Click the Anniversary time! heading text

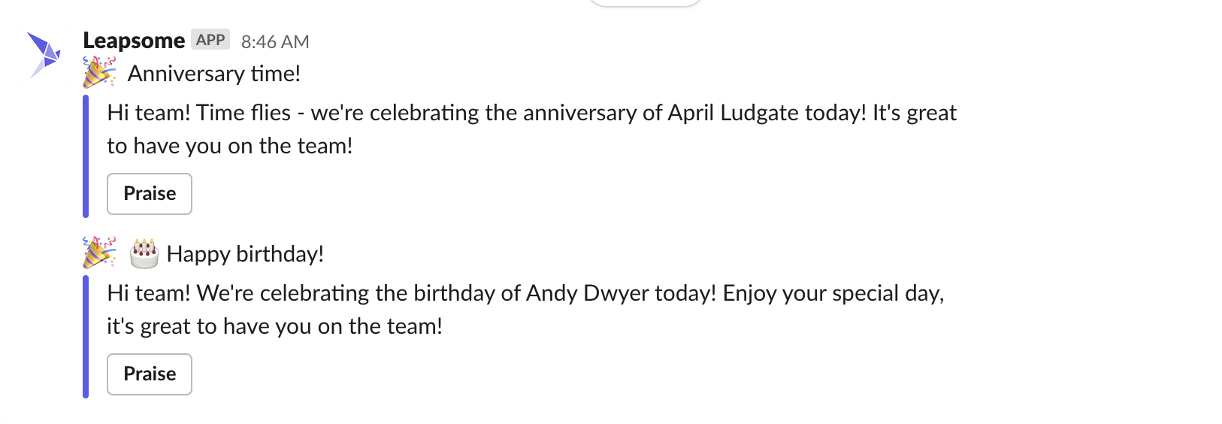214,74
